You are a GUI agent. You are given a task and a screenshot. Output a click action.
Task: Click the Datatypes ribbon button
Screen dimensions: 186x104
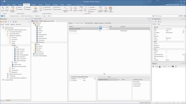click(28, 10)
